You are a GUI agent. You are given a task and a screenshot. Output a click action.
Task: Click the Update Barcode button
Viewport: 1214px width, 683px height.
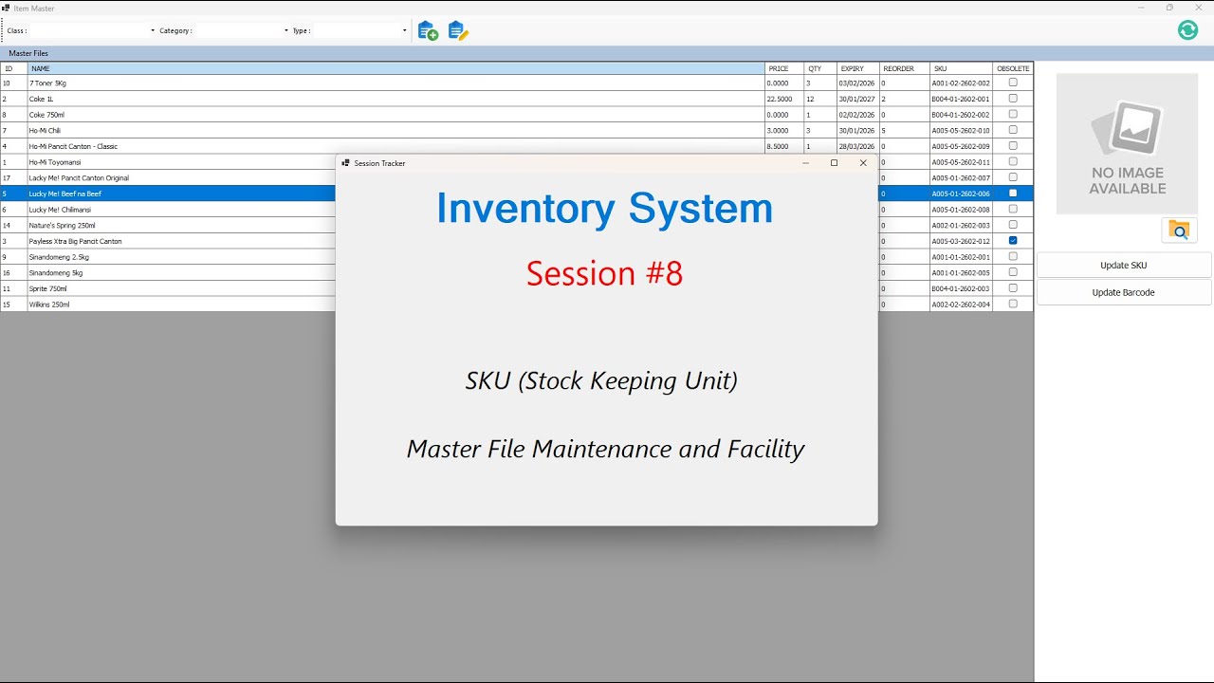[1124, 292]
